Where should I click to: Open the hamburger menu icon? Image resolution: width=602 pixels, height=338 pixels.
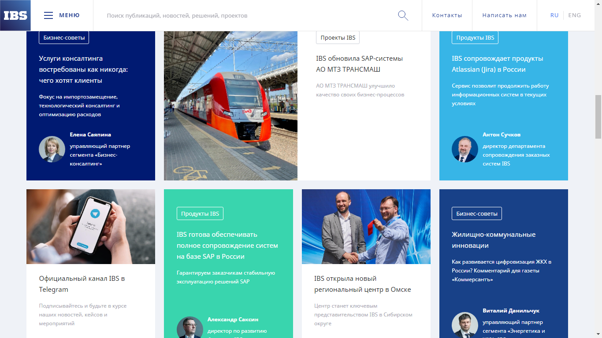point(48,15)
